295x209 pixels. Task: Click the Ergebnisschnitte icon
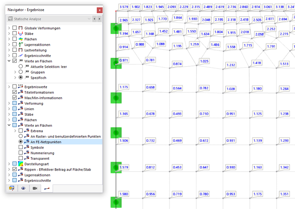point(21,55)
